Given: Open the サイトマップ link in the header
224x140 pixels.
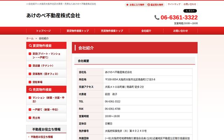Looking at the screenshot, I should tap(174, 4).
